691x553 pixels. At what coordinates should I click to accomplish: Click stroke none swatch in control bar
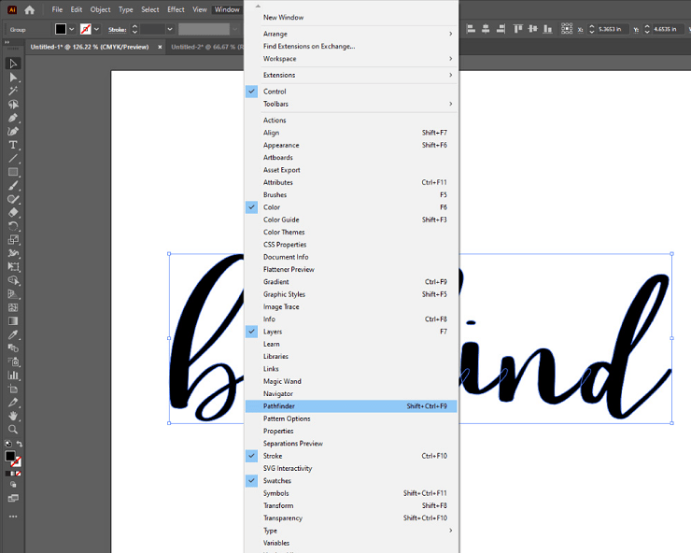pos(86,29)
